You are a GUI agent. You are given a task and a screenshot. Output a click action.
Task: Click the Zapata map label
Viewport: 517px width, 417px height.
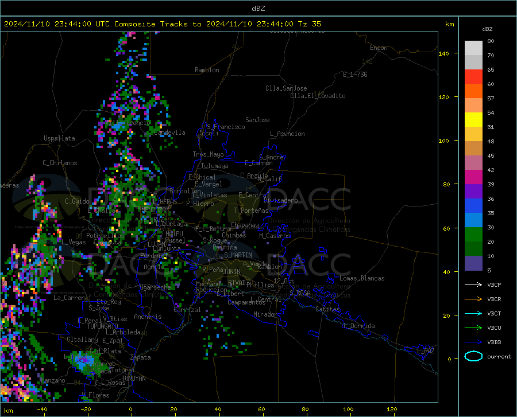pyautogui.click(x=141, y=357)
